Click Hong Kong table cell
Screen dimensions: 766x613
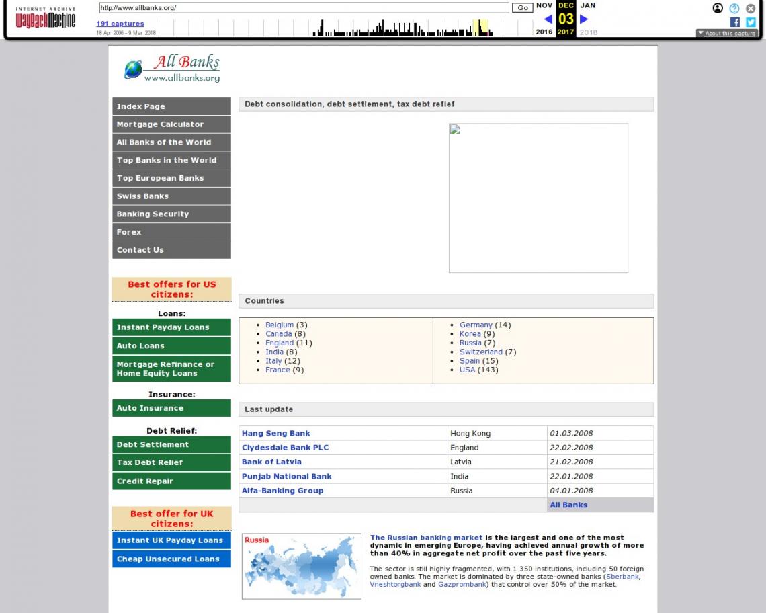point(497,433)
